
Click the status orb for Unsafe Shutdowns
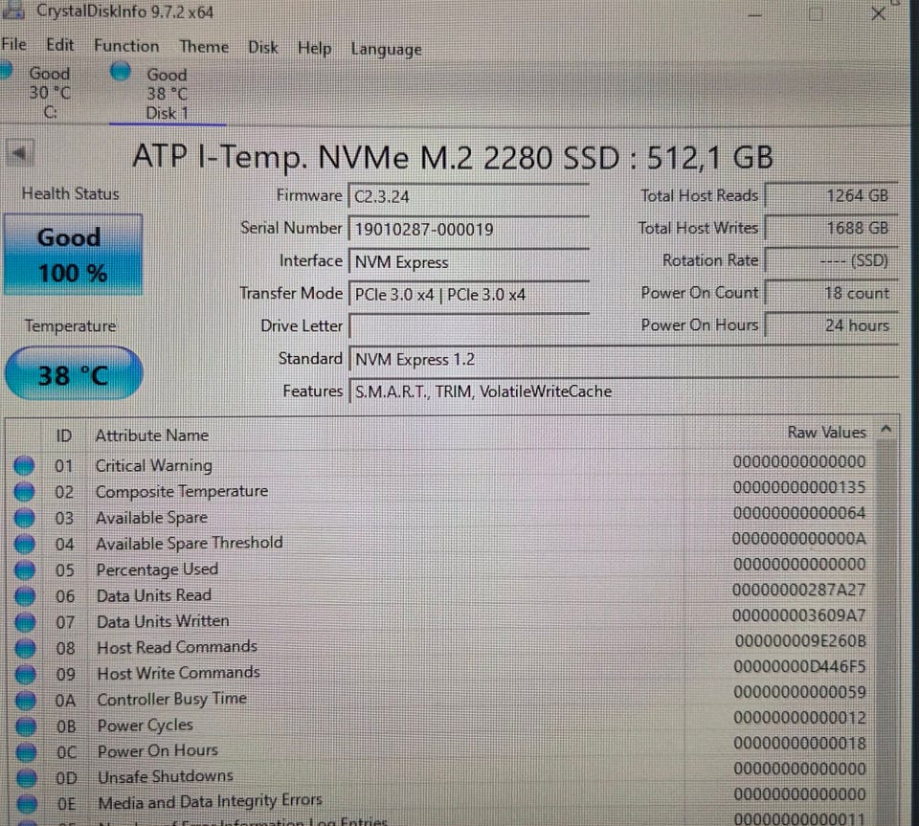pos(26,778)
